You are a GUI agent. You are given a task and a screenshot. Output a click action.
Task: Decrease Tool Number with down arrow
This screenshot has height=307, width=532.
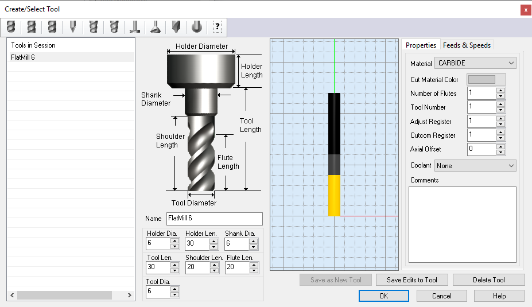point(501,110)
